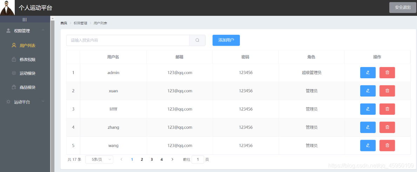Go to page 3 in pagination
This screenshot has width=417, height=172.
pos(152,159)
